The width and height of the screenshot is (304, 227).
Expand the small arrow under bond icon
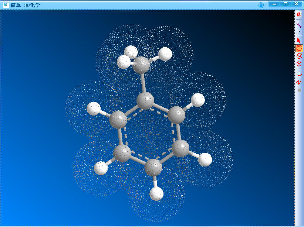click(x=299, y=31)
